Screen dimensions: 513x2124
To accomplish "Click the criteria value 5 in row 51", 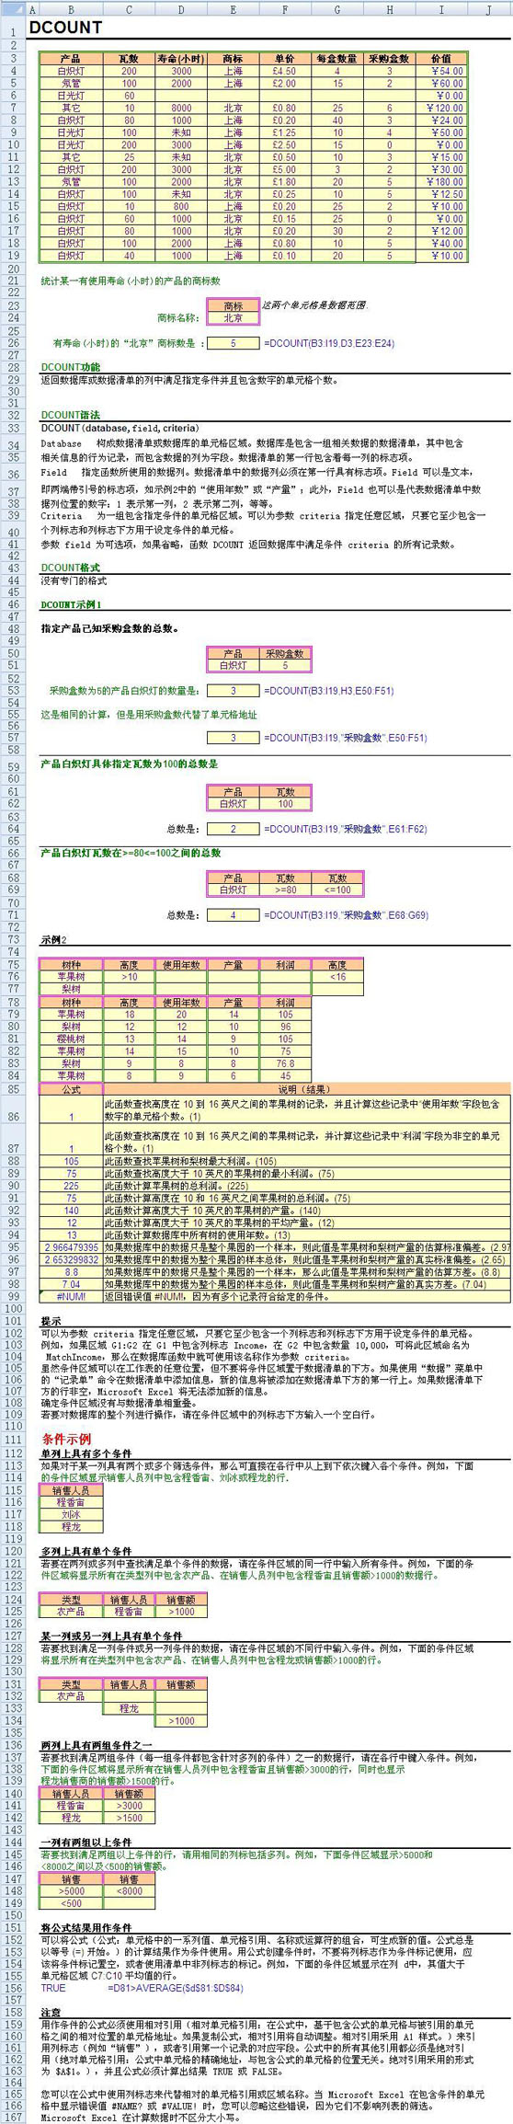I will (x=286, y=665).
